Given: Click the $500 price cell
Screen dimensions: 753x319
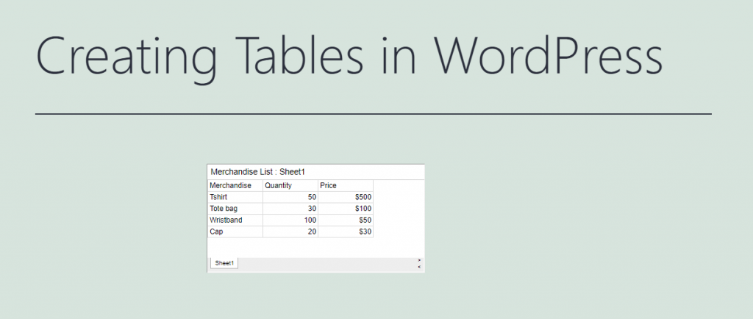Looking at the screenshot, I should [x=346, y=197].
